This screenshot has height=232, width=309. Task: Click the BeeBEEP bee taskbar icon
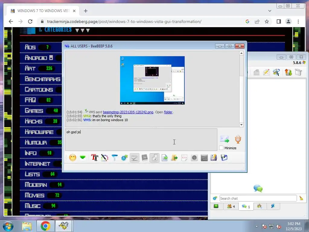(64, 226)
